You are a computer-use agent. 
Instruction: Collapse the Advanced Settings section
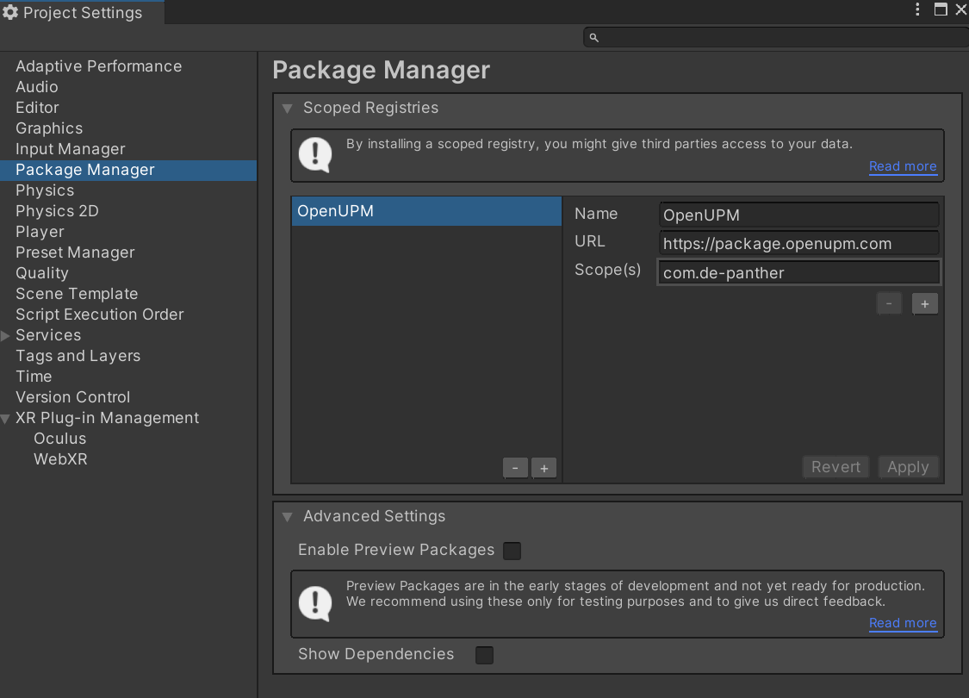click(287, 516)
